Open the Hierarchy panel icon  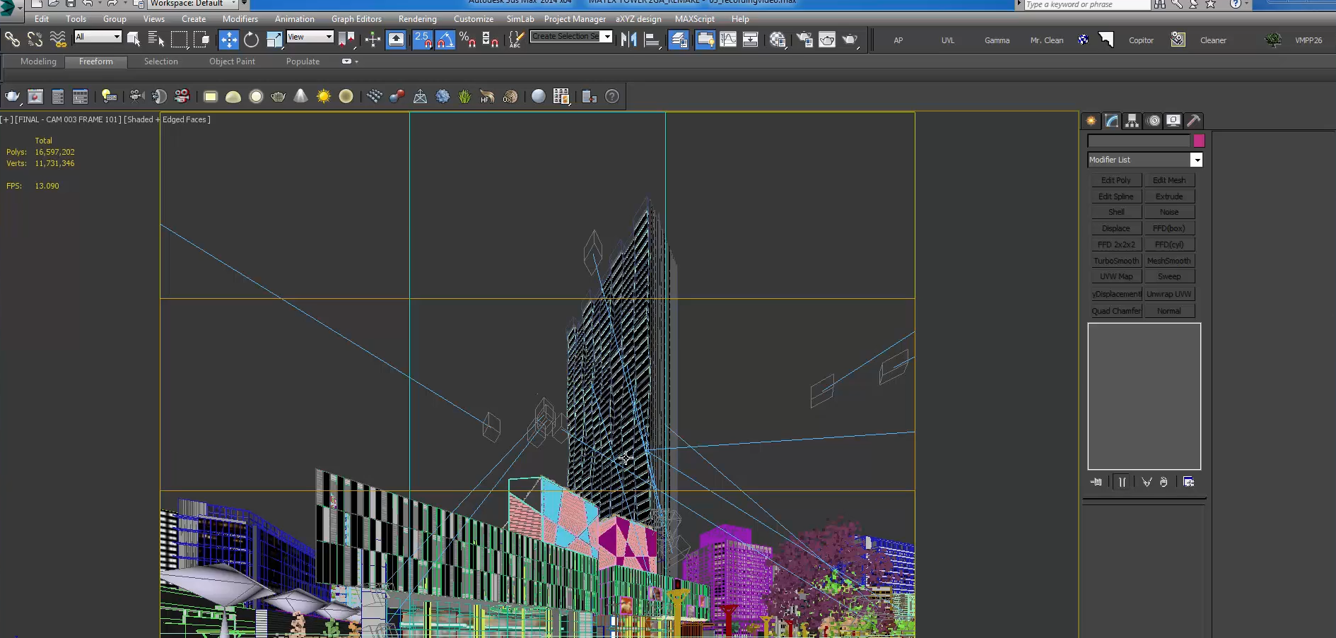1132,121
